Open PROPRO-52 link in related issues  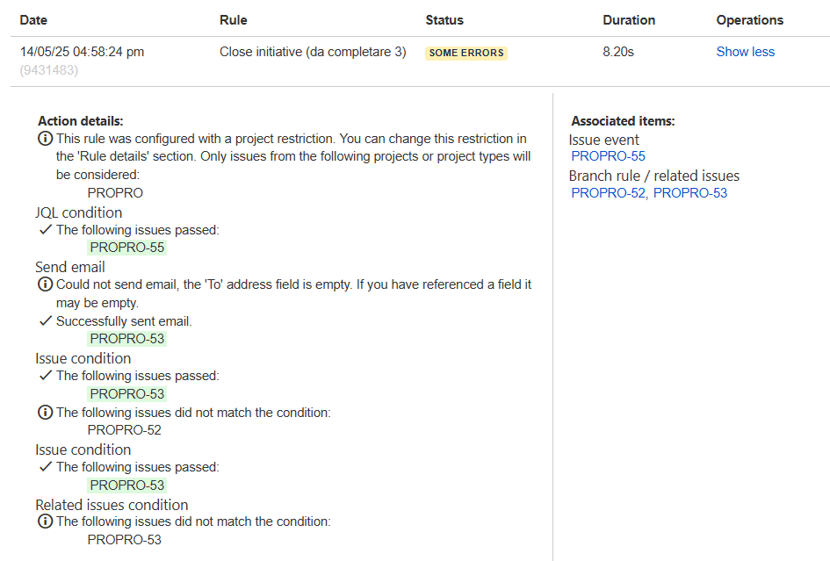pos(608,193)
